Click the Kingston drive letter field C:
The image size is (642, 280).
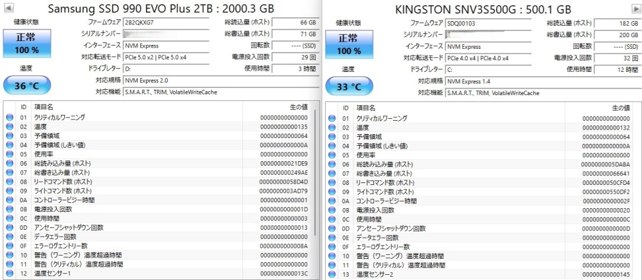(488, 69)
